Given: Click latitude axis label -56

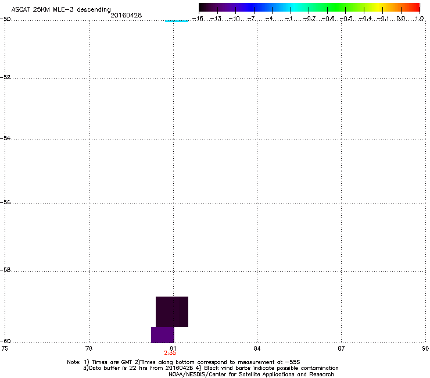Looking at the screenshot, I should pyautogui.click(x=5, y=202).
